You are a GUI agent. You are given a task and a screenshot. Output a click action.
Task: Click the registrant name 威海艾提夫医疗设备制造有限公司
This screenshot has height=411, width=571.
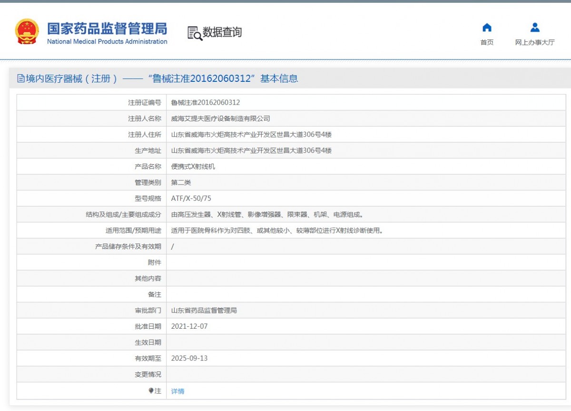220,118
